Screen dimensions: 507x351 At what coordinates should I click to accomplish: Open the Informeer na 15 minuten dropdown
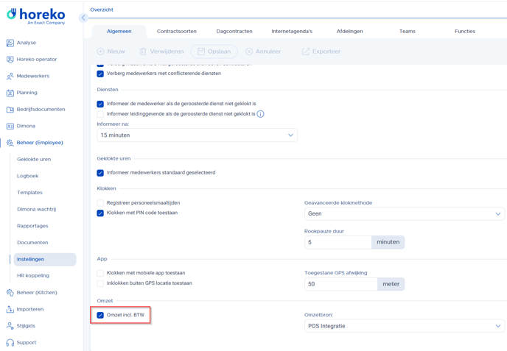tap(197, 135)
